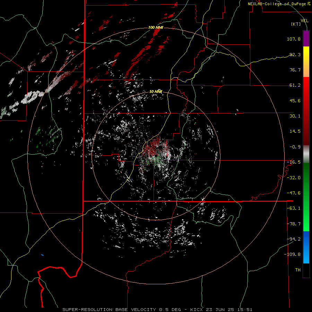This screenshot has width=312, height=312.
Task: Select the -63.1 legend value
Action: pyautogui.click(x=294, y=208)
